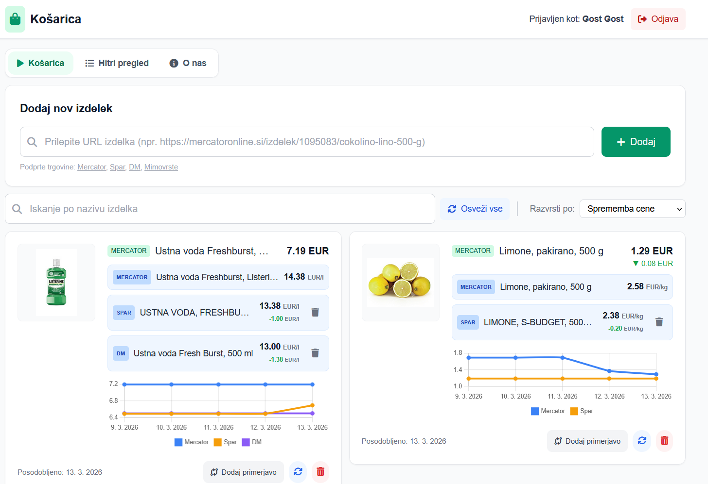Delete the Limone pakirano product card
This screenshot has width=708, height=484.
click(664, 441)
